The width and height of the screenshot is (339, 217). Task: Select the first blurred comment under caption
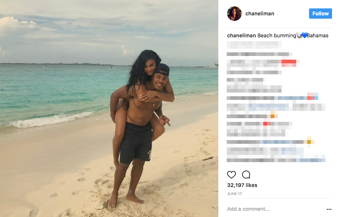[254, 45]
